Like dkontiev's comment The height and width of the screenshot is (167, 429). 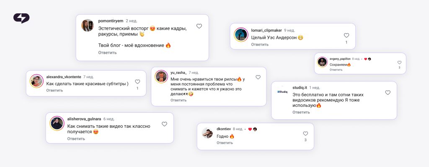305,134
